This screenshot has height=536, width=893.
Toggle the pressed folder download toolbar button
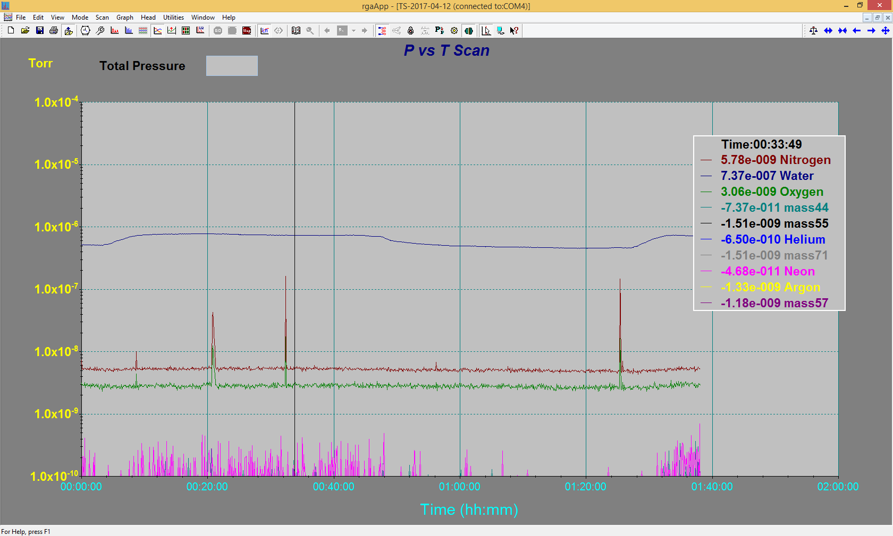pyautogui.click(x=68, y=31)
